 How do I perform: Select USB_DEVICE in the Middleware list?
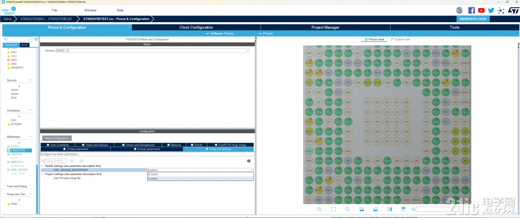tap(19, 169)
